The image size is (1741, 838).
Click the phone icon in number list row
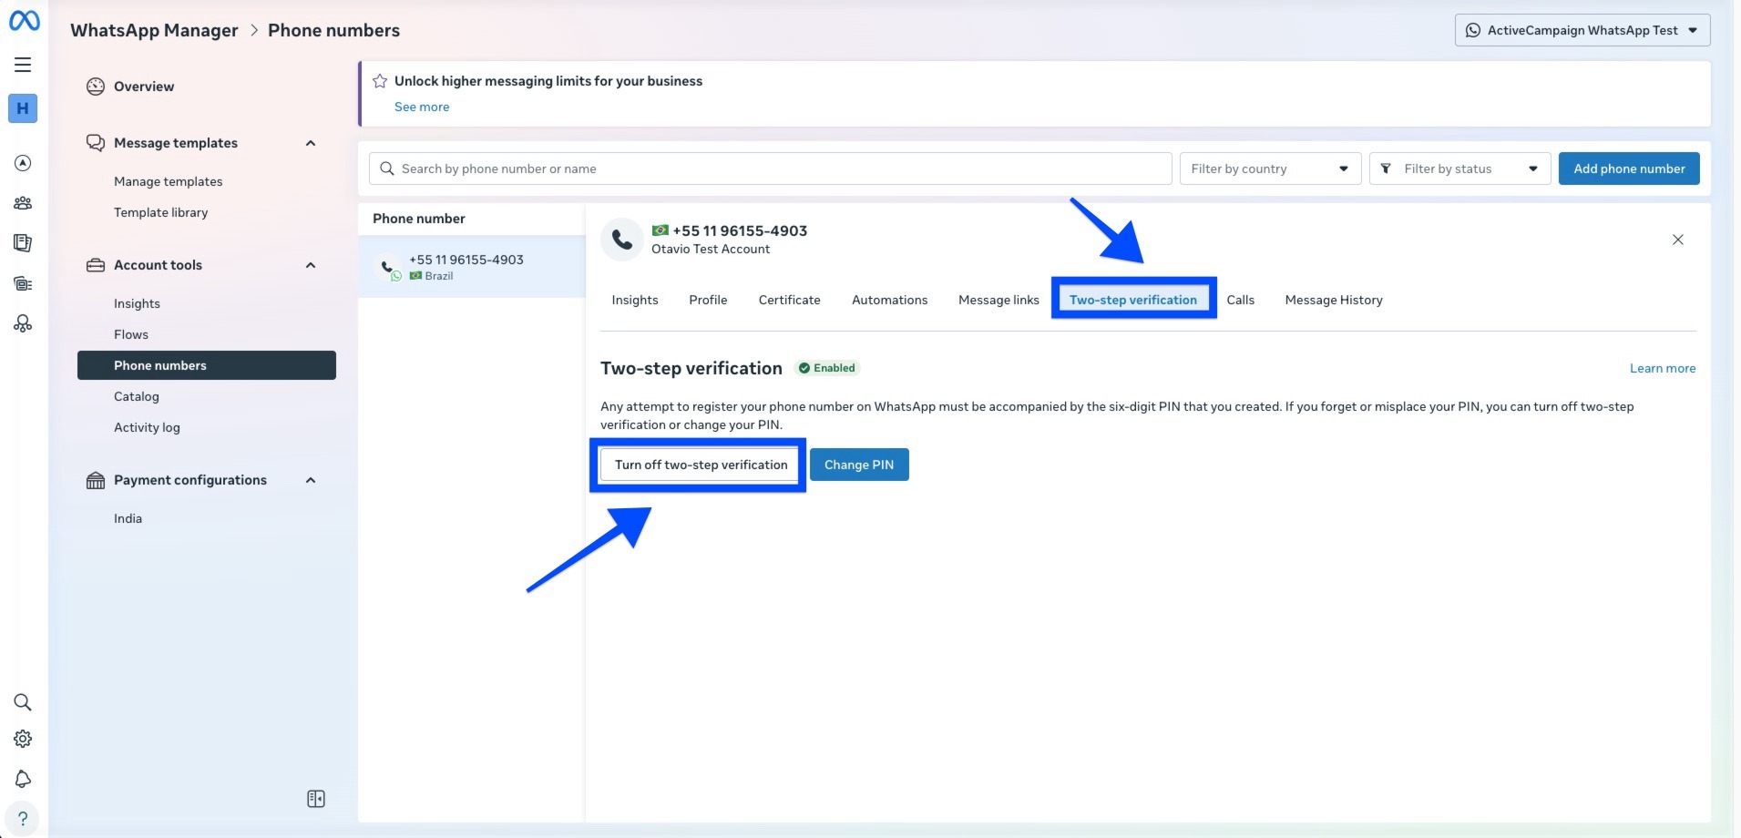[x=389, y=266]
